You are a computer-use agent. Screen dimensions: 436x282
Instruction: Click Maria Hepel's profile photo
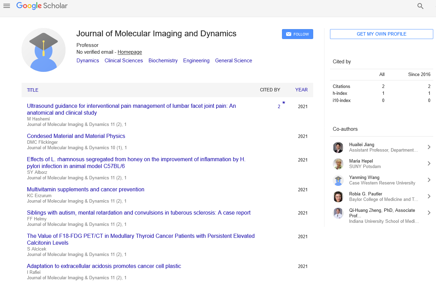click(x=338, y=164)
